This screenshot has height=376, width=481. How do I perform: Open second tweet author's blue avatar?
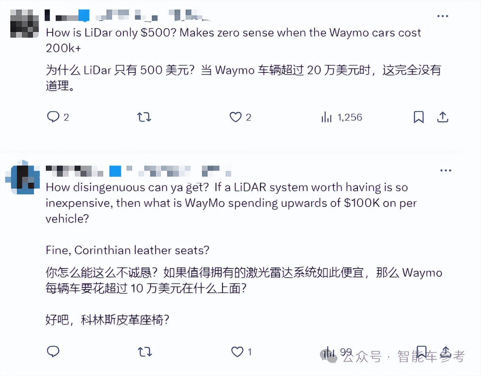(23, 178)
